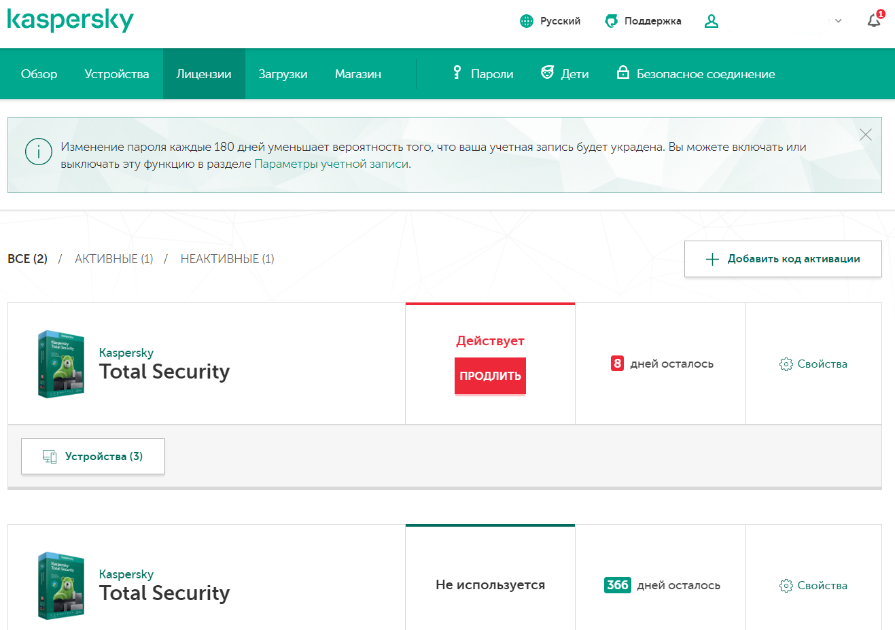Screen dimensions: 895x630
Task: Filter by АКТИВНЫЕ (1) licenses
Action: tap(114, 259)
